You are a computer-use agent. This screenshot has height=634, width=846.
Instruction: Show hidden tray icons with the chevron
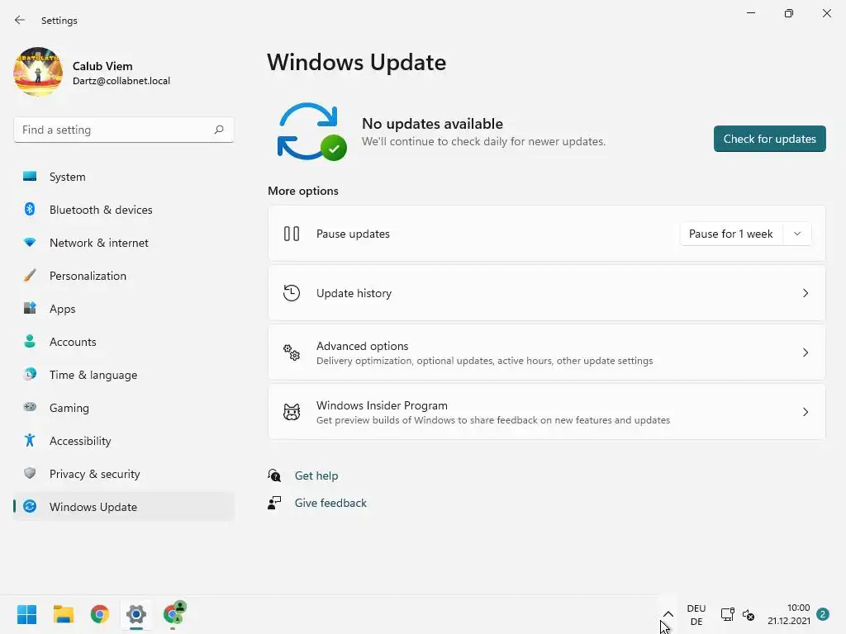point(668,614)
